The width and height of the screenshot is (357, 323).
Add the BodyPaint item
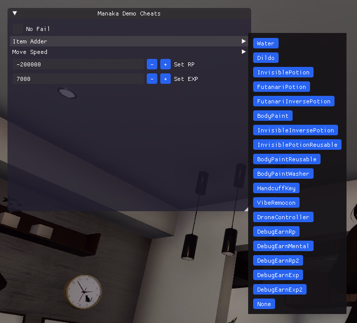coord(273,116)
